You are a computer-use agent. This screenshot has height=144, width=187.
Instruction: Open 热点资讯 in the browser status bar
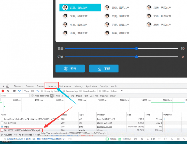point(125,139)
